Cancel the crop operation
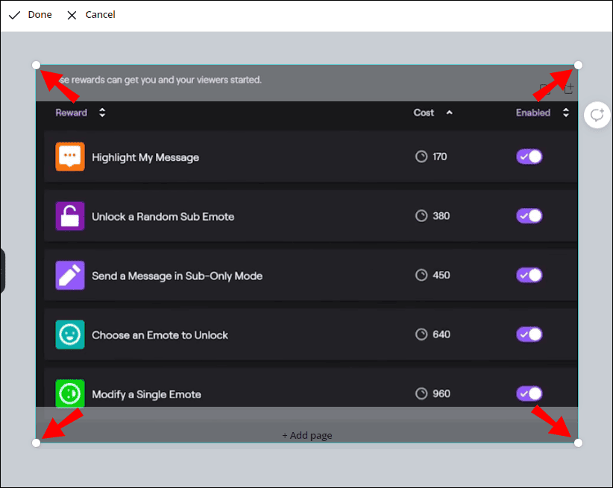 [x=91, y=15]
